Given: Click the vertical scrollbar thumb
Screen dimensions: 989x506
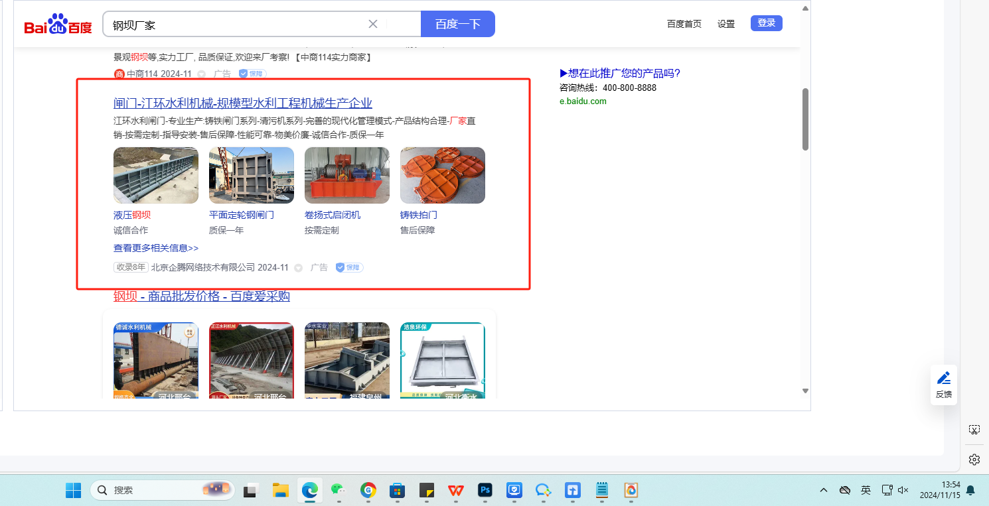Looking at the screenshot, I should pos(805,119).
